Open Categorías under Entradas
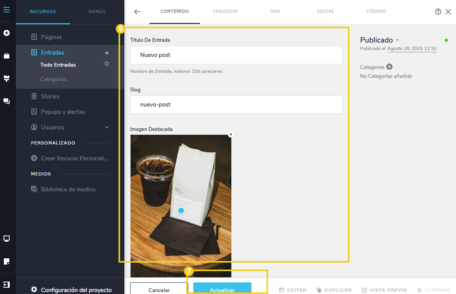Image resolution: width=456 pixels, height=294 pixels. 53,79
